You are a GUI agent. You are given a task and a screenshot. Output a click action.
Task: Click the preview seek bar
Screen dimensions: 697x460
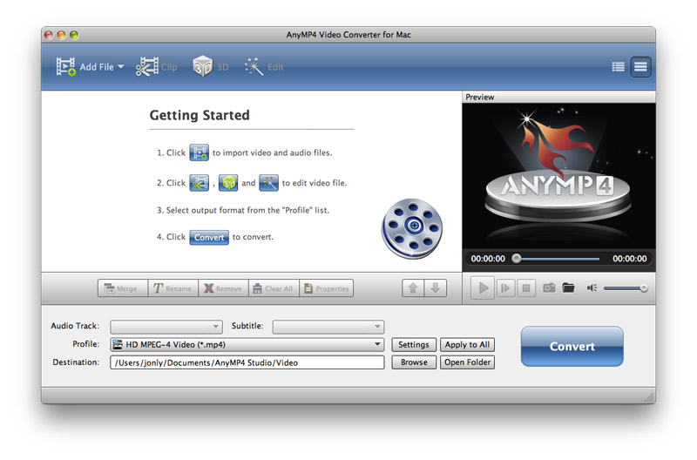pyautogui.click(x=556, y=259)
